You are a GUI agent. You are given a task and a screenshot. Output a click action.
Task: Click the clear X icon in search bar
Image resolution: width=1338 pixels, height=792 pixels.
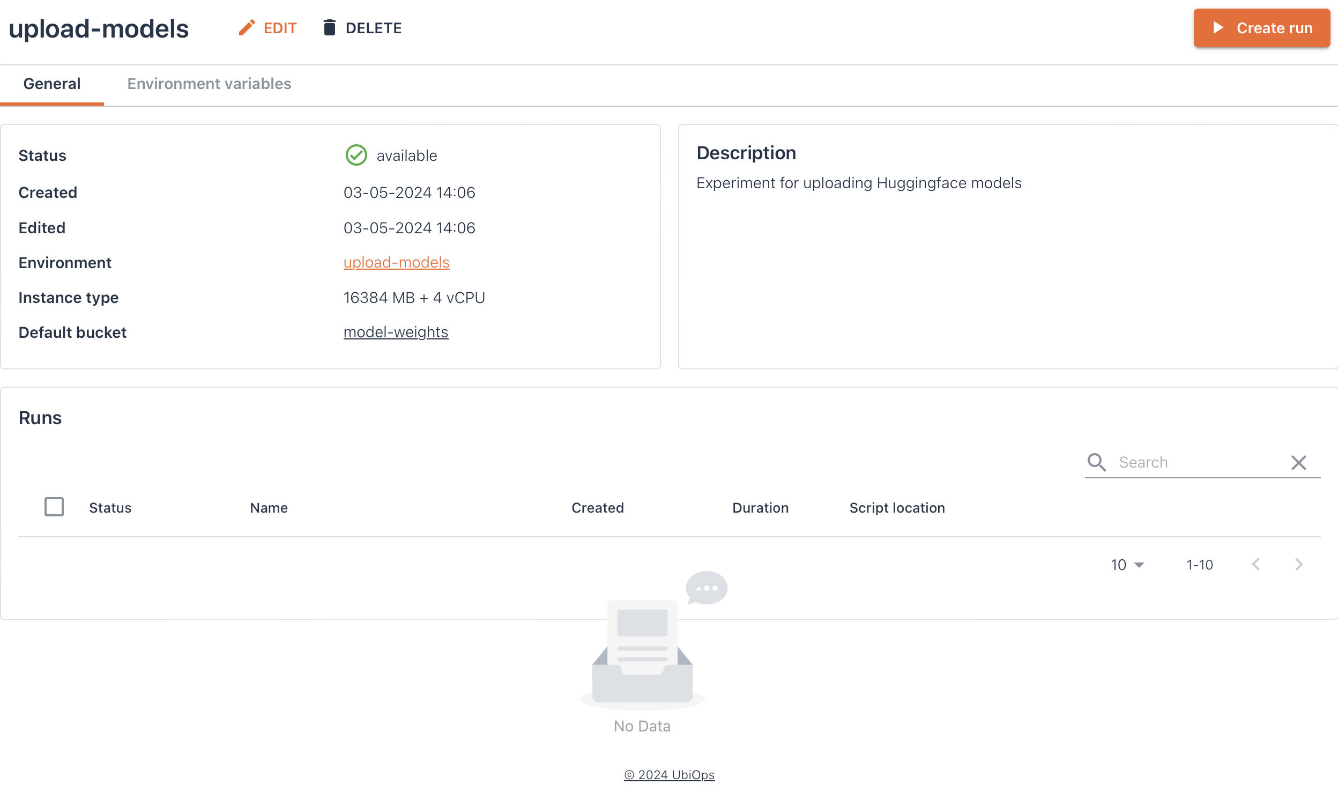coord(1299,463)
